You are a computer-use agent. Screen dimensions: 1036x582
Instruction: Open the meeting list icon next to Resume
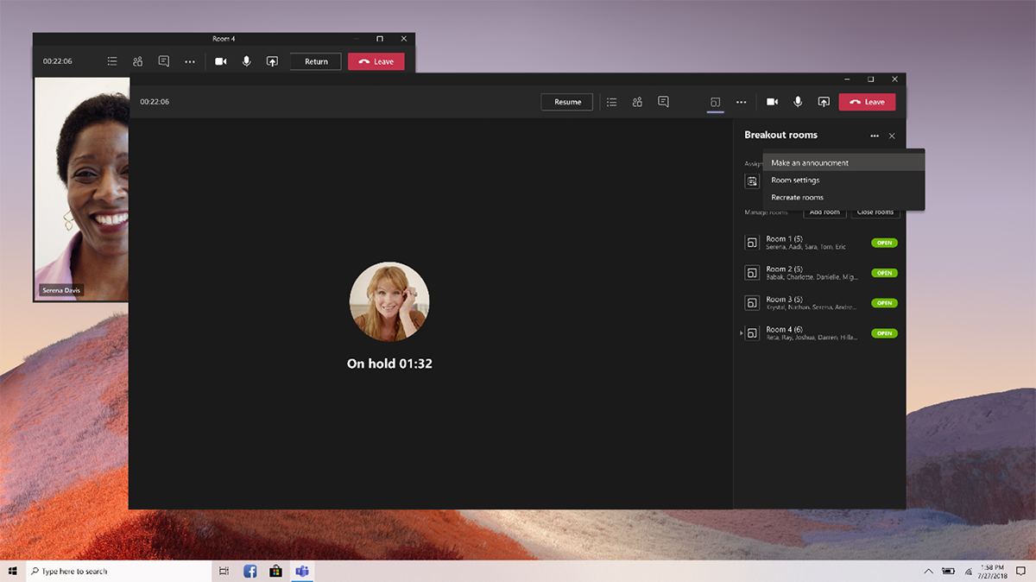(611, 102)
